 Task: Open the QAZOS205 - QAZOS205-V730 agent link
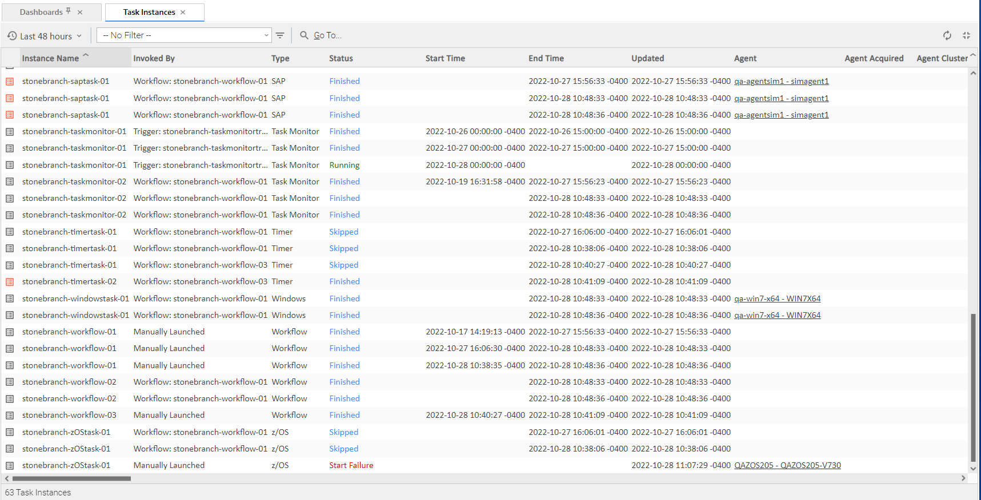coord(787,466)
